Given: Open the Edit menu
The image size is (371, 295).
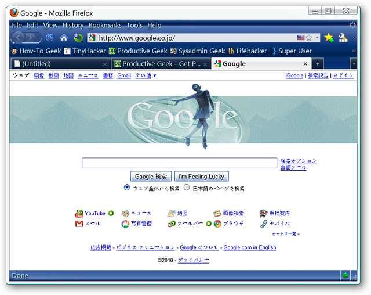Looking at the screenshot, I should click(x=32, y=25).
